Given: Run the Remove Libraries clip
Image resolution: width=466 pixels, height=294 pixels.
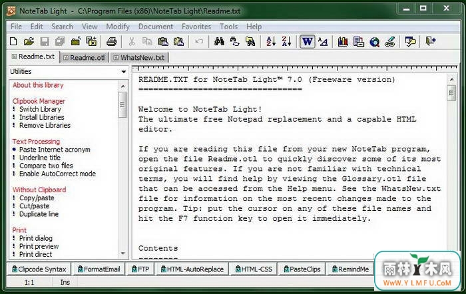Looking at the screenshot, I should coord(45,125).
